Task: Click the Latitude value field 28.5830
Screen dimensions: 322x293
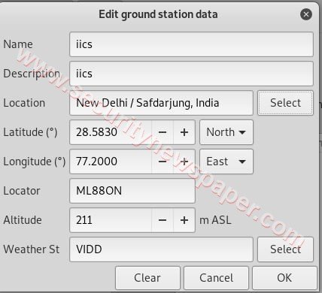Action: tap(111, 132)
